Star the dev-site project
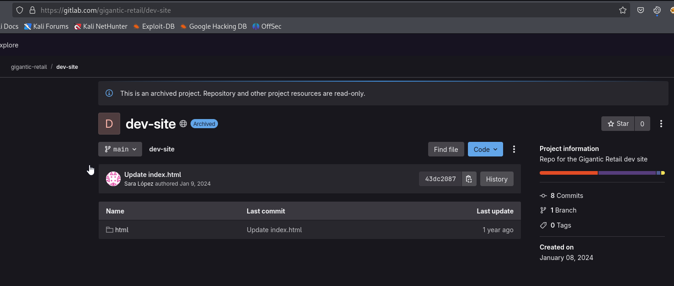674x286 pixels. [x=618, y=124]
